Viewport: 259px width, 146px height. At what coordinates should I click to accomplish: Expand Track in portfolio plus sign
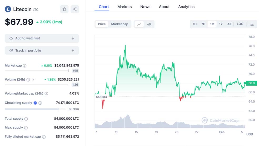[x=73, y=51]
